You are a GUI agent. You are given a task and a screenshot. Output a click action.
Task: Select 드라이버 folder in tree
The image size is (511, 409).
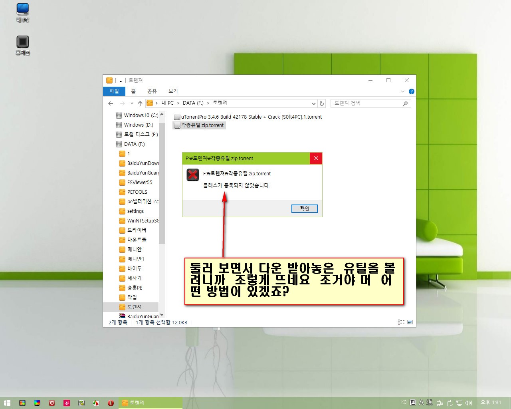pyautogui.click(x=133, y=230)
